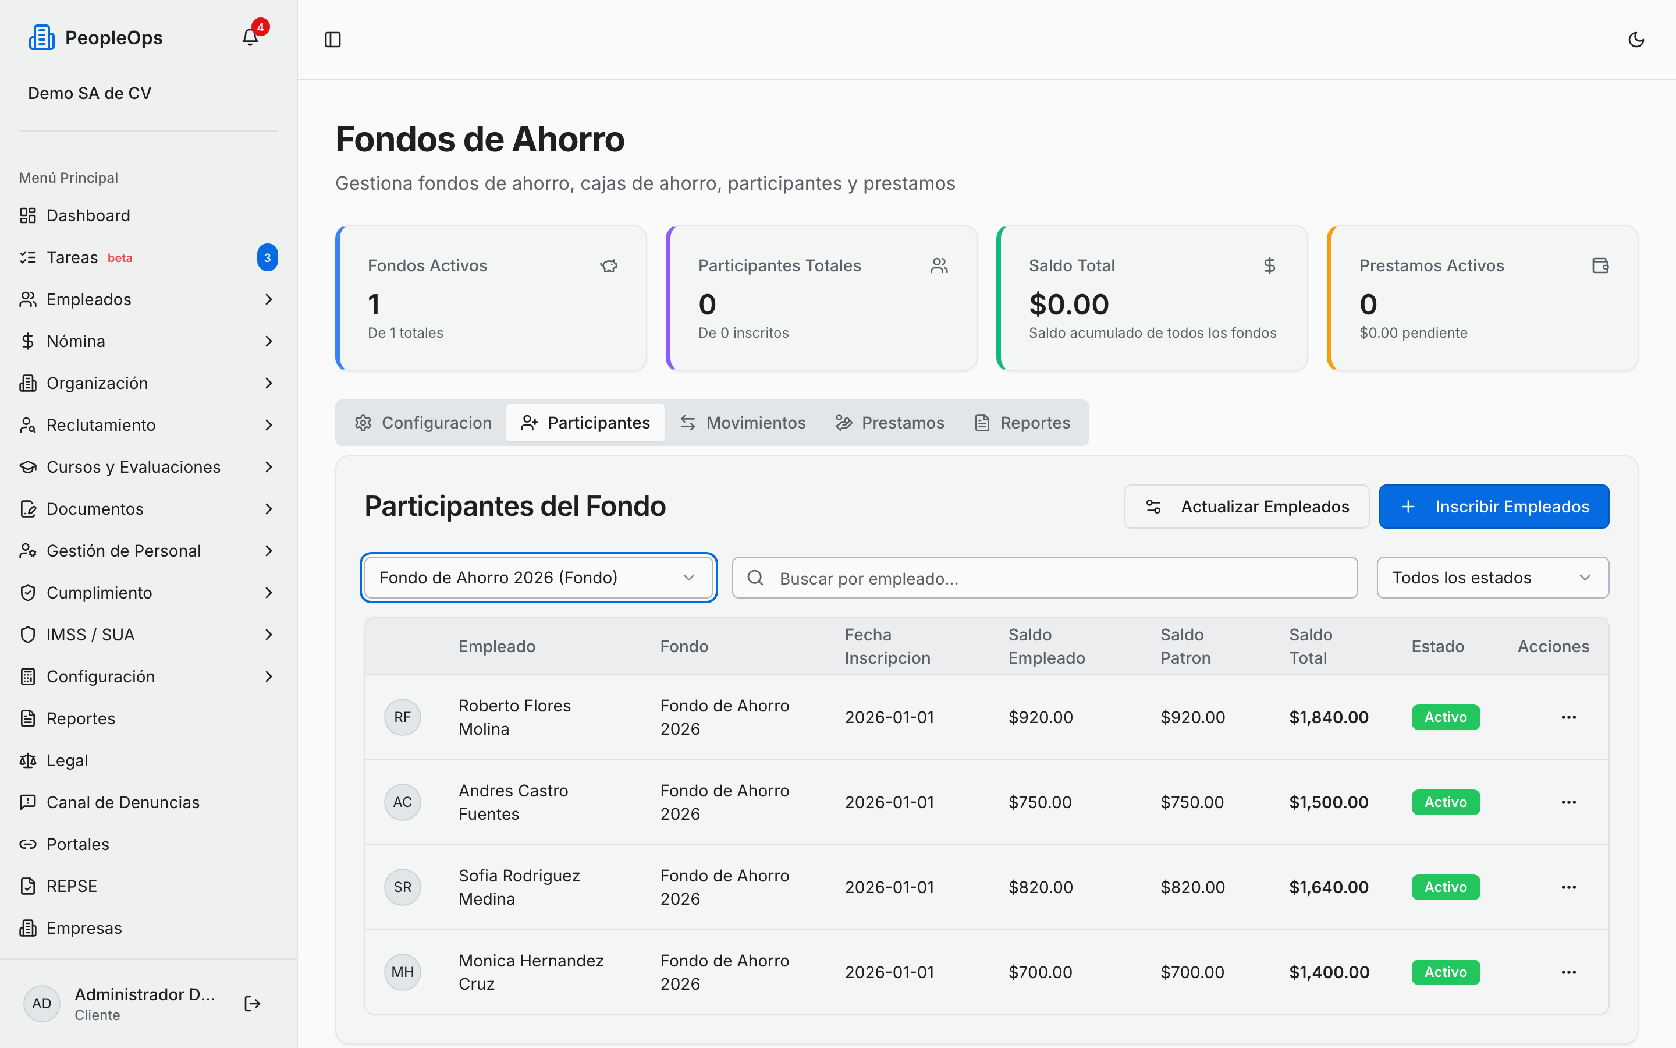1676x1048 pixels.
Task: Open Canal de Denuncias
Action: pyautogui.click(x=148, y=803)
